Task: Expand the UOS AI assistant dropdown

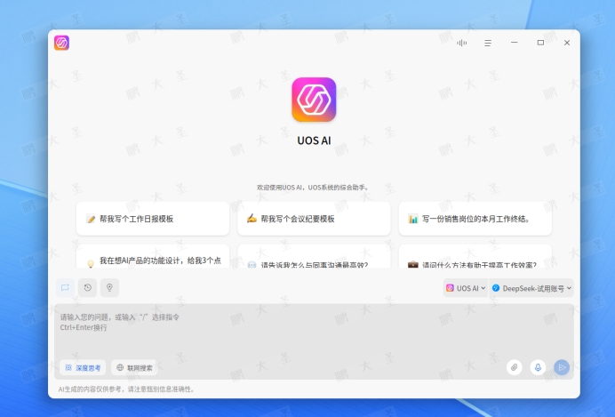Action: pos(466,288)
